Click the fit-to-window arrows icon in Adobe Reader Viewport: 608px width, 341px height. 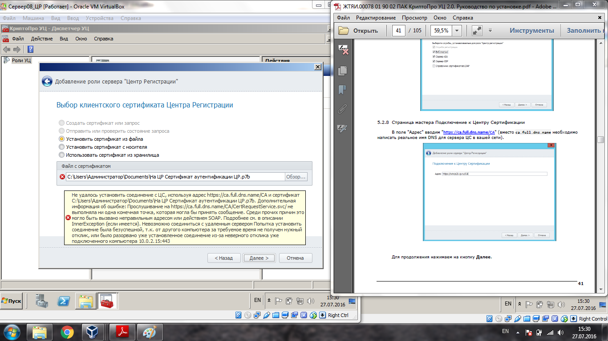pos(477,31)
